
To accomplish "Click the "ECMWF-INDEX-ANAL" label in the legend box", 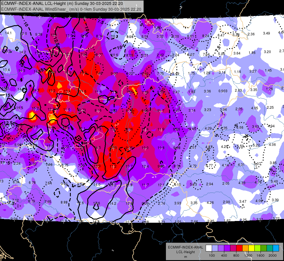I will point(186,247).
